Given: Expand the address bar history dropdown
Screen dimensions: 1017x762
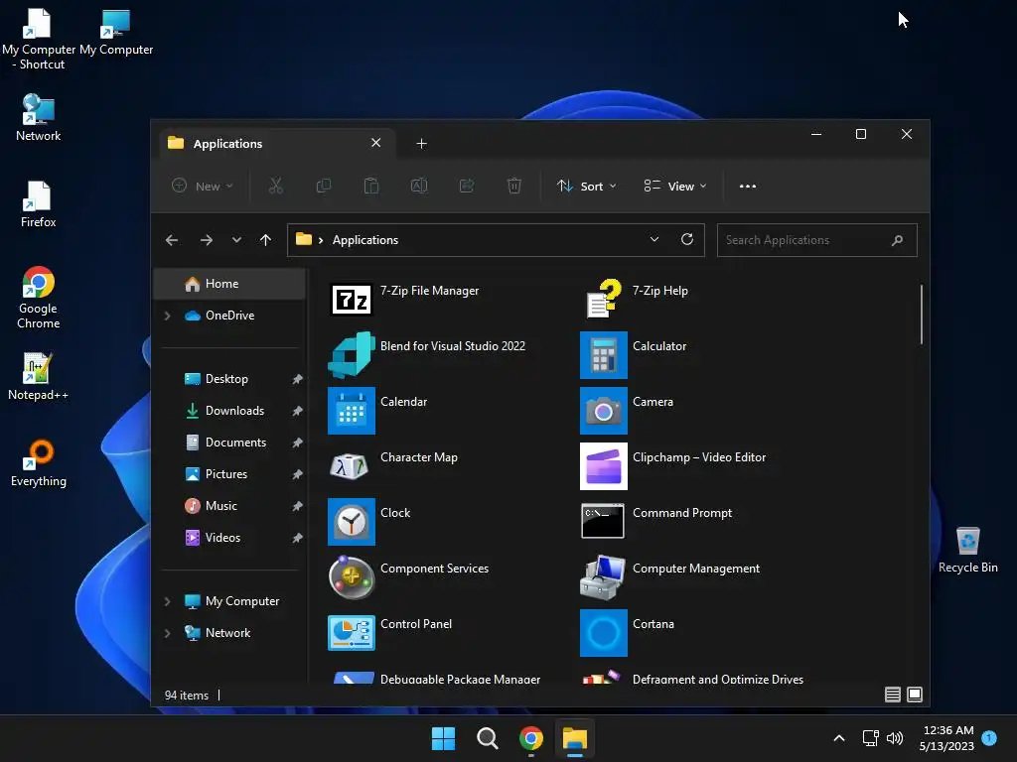Looking at the screenshot, I should tap(654, 239).
